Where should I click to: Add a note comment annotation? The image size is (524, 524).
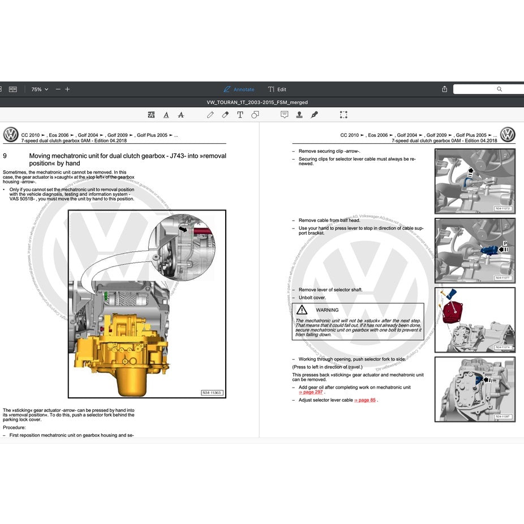284,115
